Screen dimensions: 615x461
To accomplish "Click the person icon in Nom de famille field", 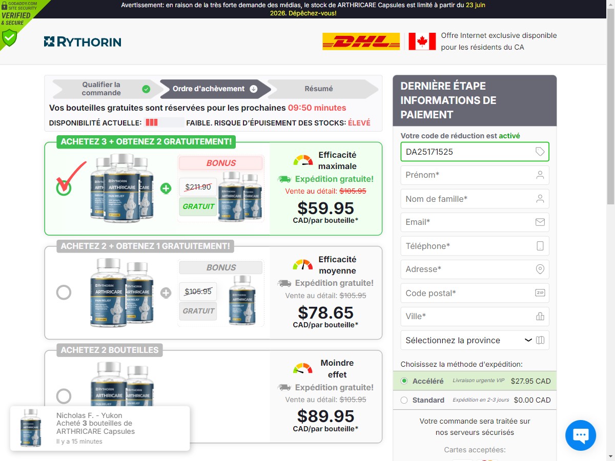I will 540,199.
